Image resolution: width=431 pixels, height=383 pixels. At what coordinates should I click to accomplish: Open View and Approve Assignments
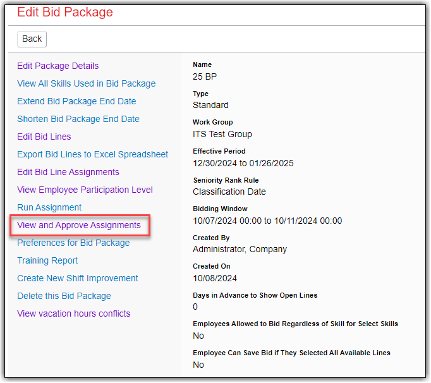79,225
